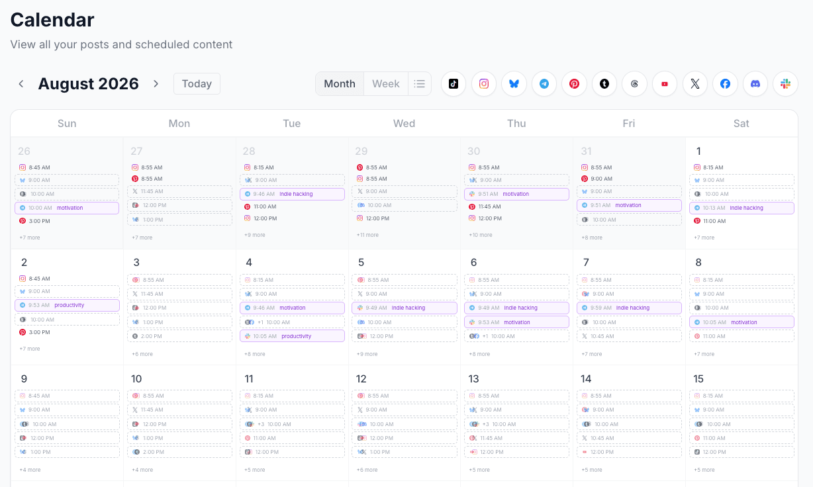
Task: Open 9:51 AM motivation post on Friday 31
Action: pyautogui.click(x=629, y=205)
